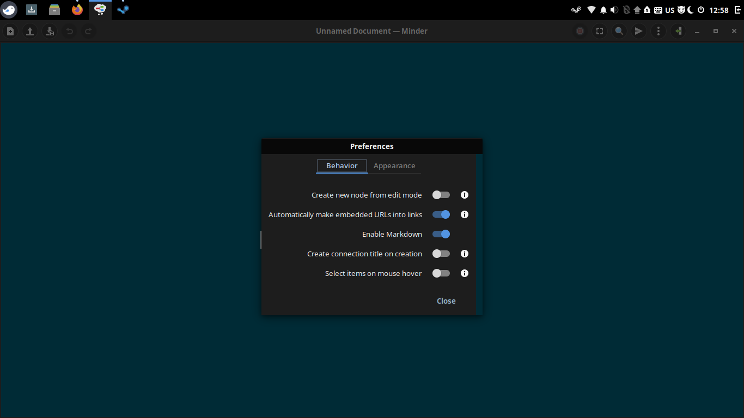Disable automatic embedded URL links
Image resolution: width=744 pixels, height=418 pixels.
pos(441,214)
